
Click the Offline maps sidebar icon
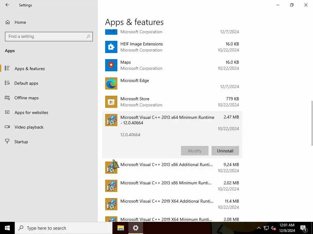7,98
